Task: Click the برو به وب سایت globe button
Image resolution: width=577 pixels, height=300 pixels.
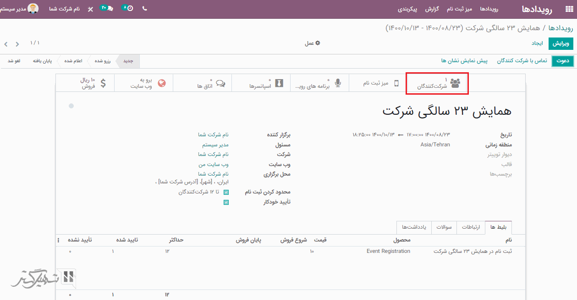Action: pos(143,83)
